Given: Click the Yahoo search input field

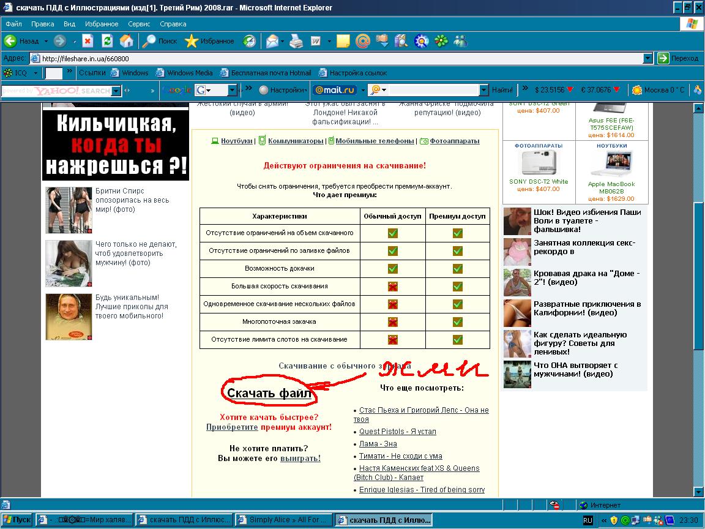Looking at the screenshot, I should pos(56,91).
